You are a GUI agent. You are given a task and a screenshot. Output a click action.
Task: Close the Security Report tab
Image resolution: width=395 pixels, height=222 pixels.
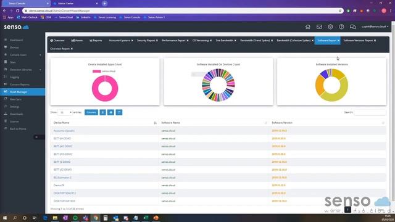(157, 41)
